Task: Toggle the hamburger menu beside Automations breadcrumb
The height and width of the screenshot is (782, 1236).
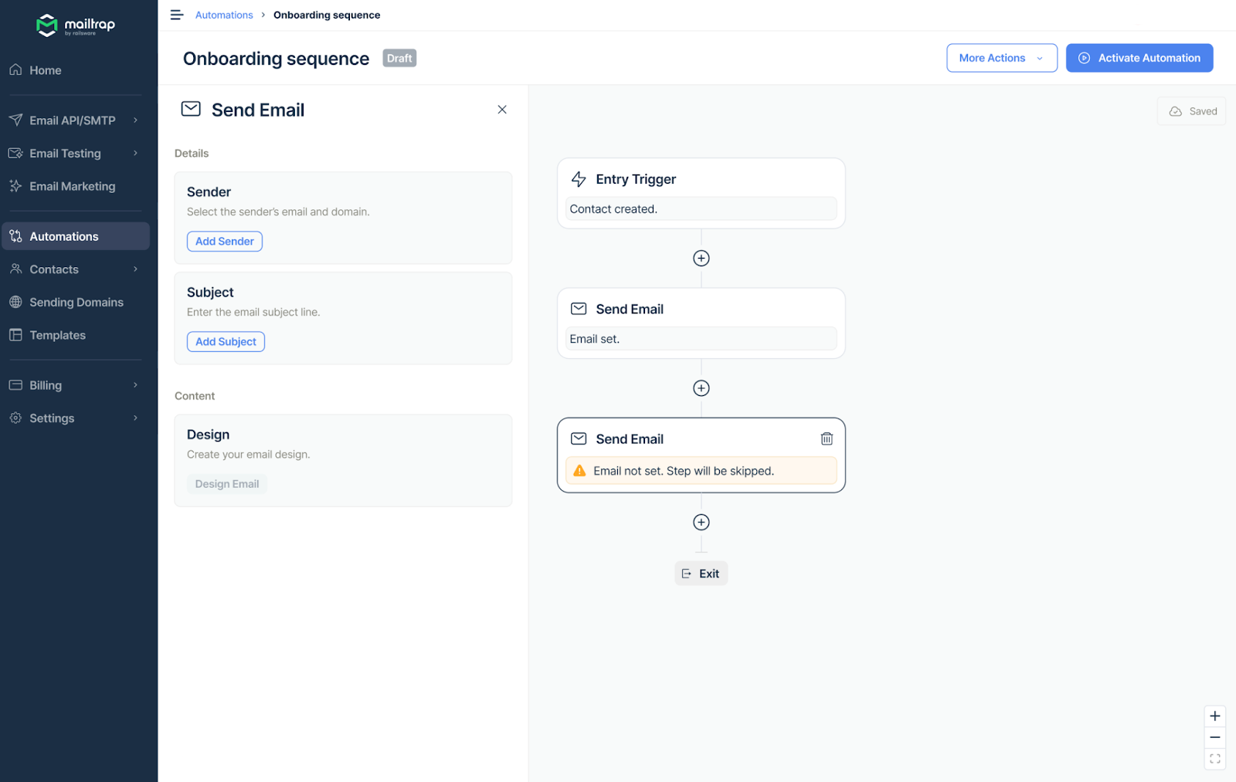Action: (x=176, y=14)
